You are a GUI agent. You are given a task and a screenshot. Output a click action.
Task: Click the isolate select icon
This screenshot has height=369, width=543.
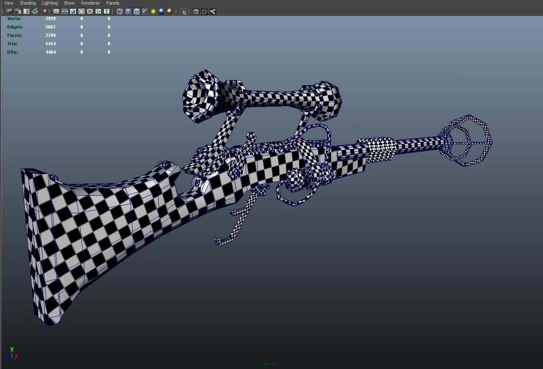pos(183,11)
